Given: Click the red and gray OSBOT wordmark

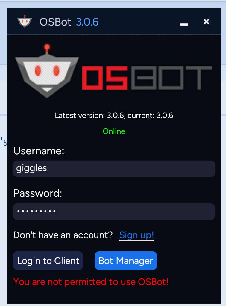Looking at the screenshot, I should pos(147,78).
